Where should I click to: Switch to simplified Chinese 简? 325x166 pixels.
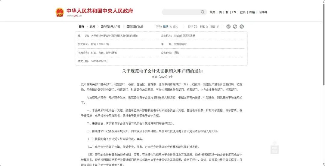[x=220, y=12]
